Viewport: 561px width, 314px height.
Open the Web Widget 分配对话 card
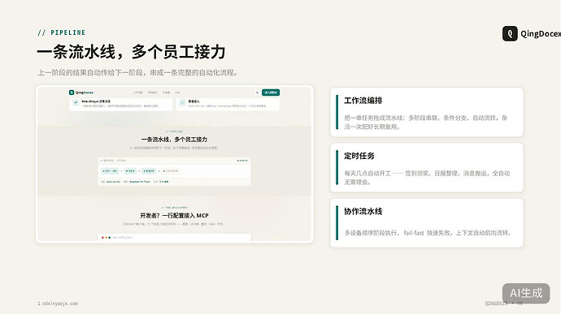coord(121,104)
